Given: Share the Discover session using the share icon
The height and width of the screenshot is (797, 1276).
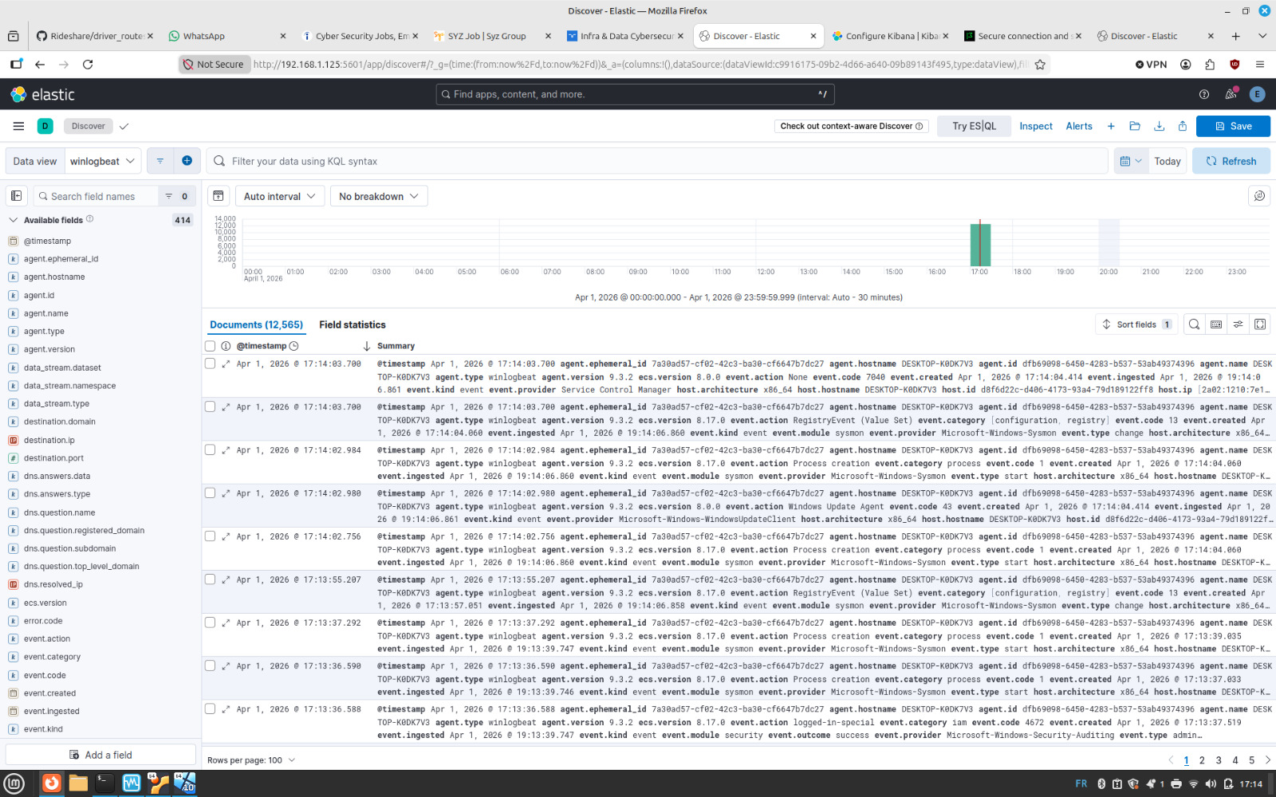Looking at the screenshot, I should (1183, 125).
